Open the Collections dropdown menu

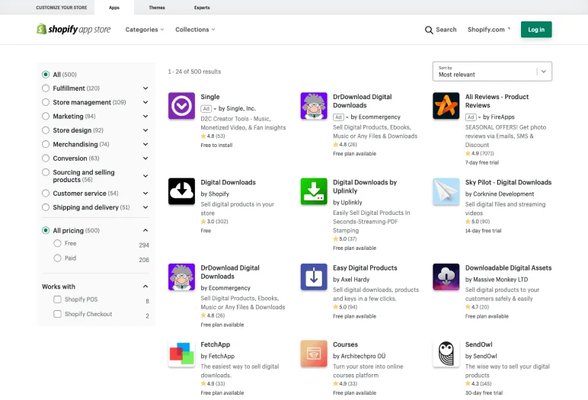coord(195,30)
